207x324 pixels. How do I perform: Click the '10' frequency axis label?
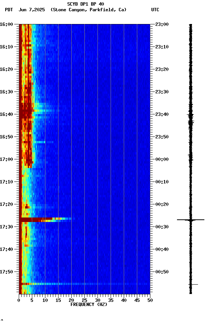point(45,301)
